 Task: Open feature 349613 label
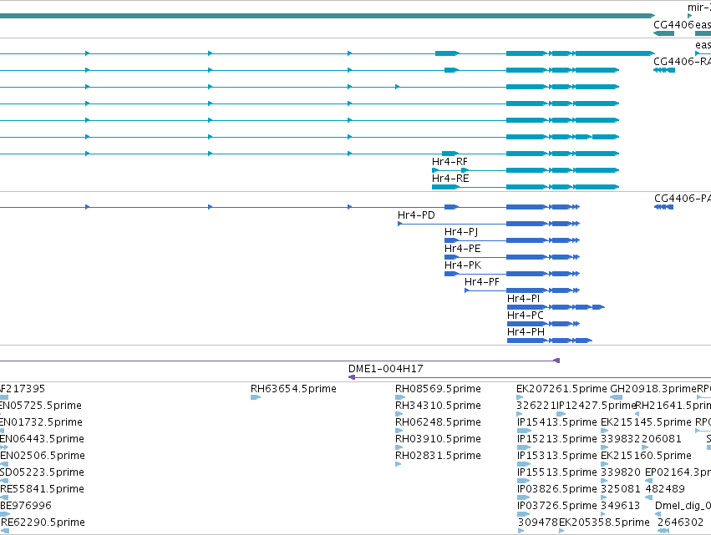pyautogui.click(x=620, y=506)
